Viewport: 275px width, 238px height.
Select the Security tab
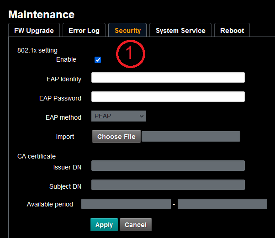[127, 31]
